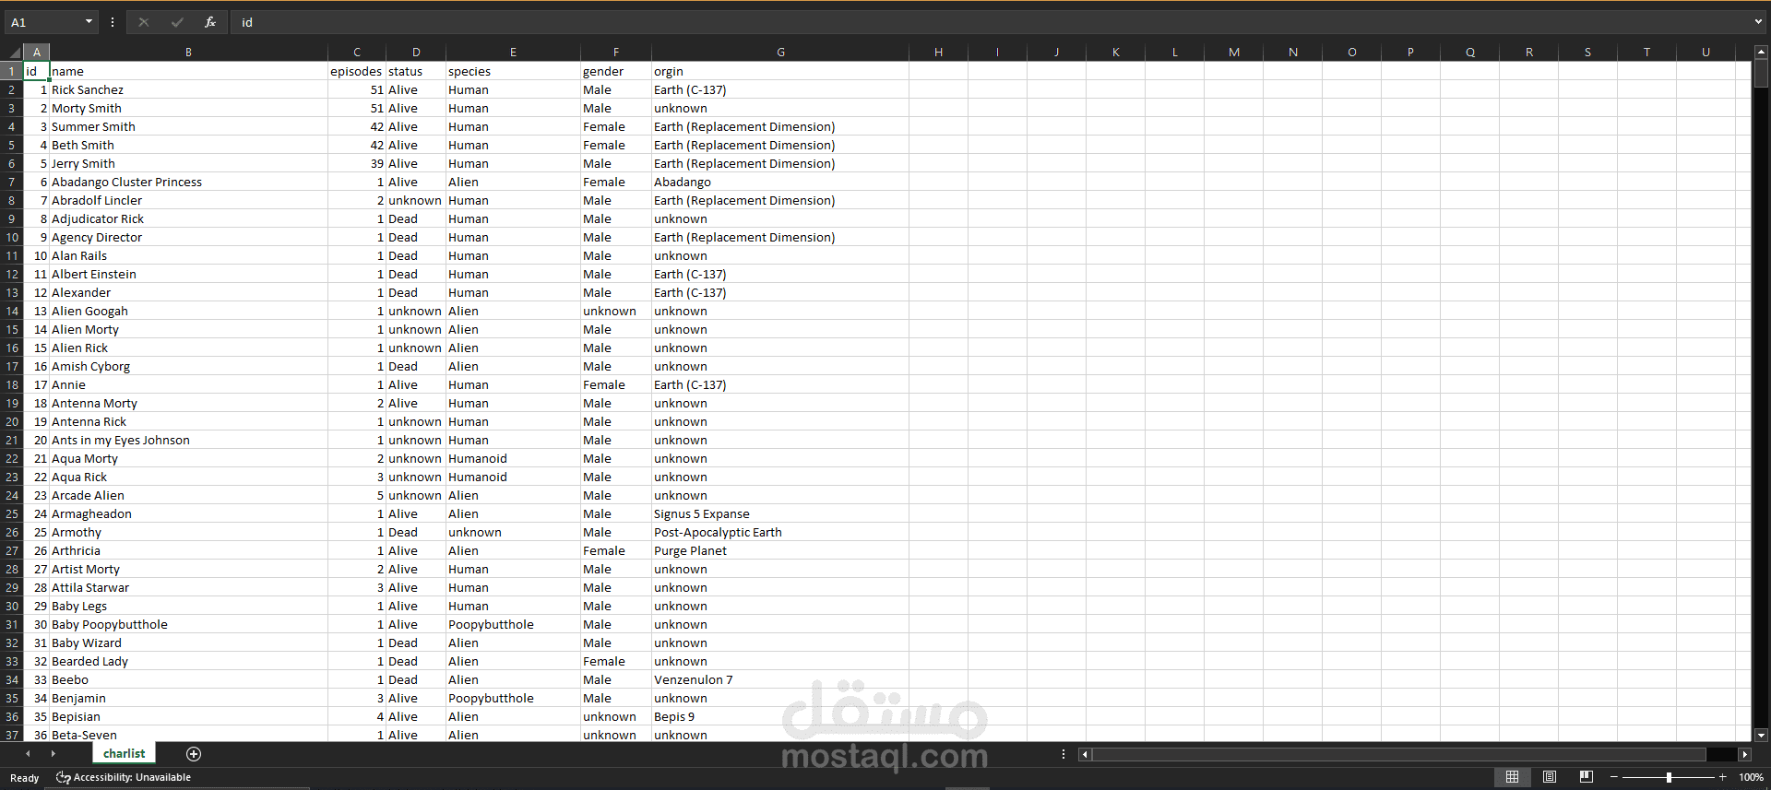Select column M header
The height and width of the screenshot is (790, 1771).
(1233, 53)
